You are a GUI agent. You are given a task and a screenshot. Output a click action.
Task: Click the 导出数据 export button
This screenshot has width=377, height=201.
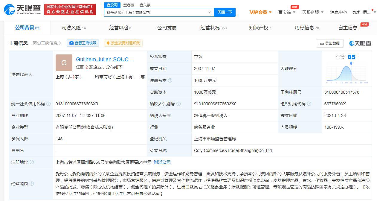click(x=330, y=43)
